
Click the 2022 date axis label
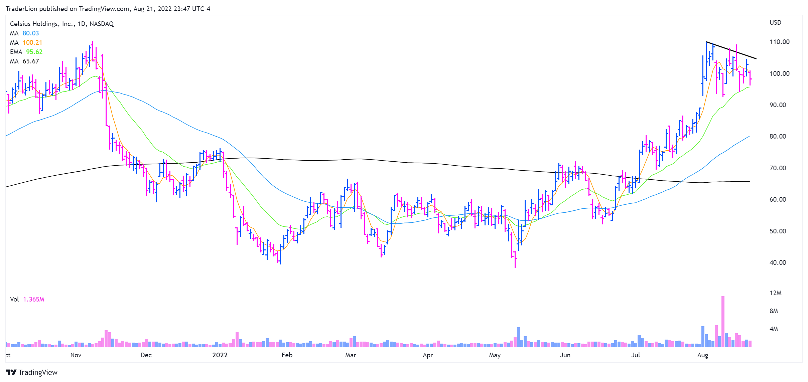(x=220, y=355)
